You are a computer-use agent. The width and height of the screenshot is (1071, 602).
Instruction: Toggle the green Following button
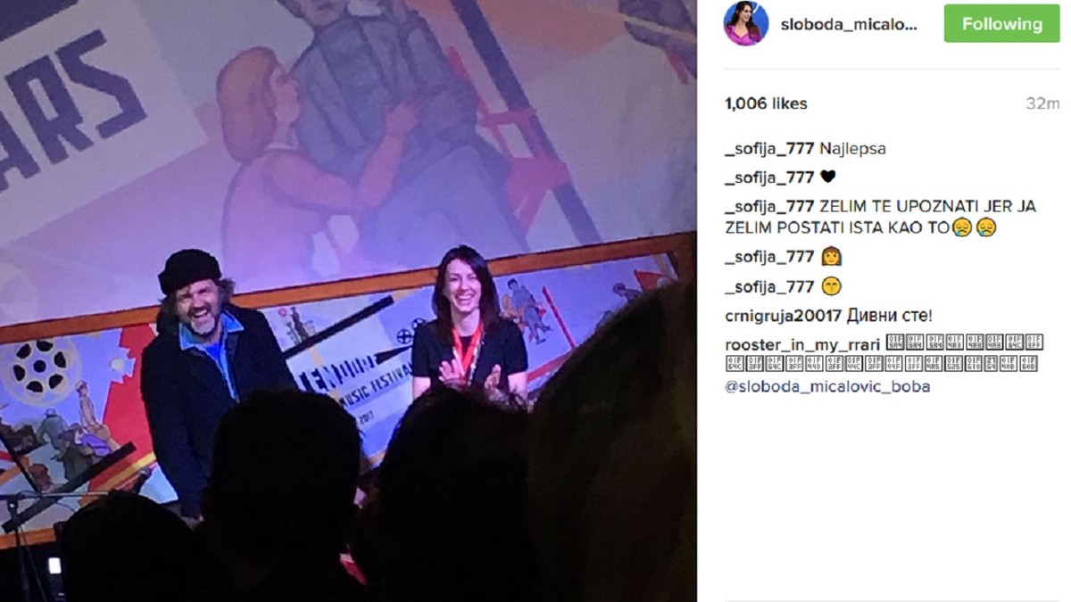[1001, 23]
